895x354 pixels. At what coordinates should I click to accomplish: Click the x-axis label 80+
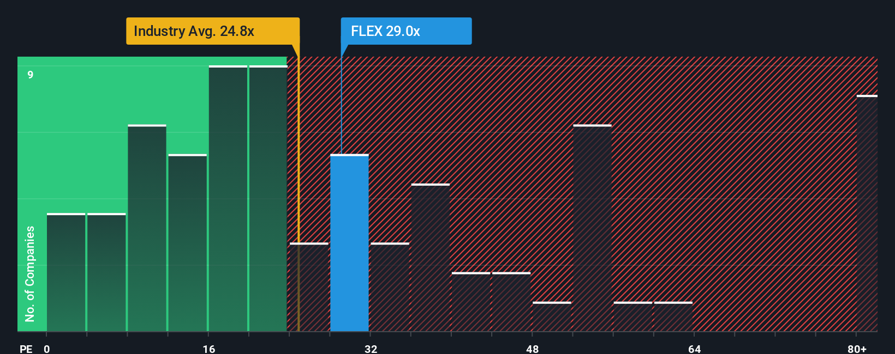(x=857, y=349)
